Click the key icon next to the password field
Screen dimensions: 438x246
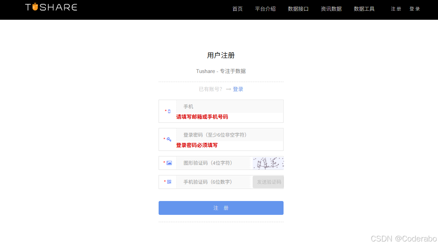tap(169, 139)
